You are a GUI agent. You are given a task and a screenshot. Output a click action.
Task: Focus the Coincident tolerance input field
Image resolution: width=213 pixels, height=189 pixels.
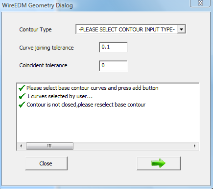113,66
